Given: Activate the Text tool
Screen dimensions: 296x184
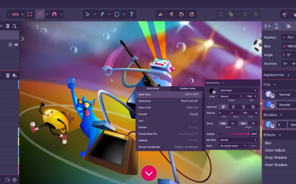Looking at the screenshot, I should click(131, 14).
